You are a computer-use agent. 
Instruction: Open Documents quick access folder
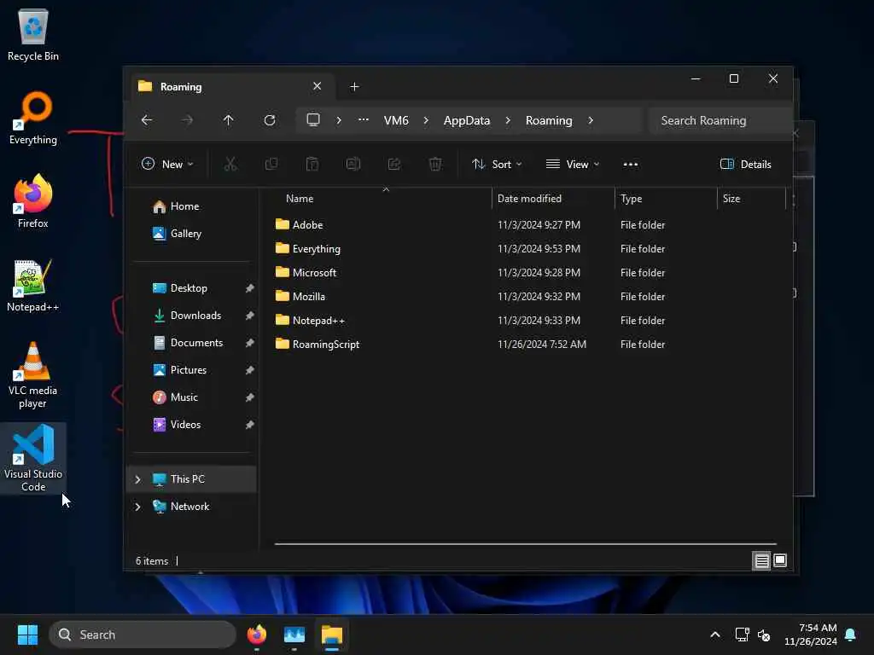(192, 343)
